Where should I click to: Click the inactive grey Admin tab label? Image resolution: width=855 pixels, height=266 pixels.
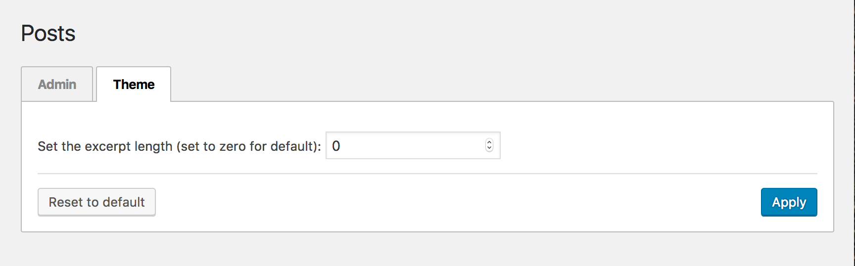(x=57, y=85)
